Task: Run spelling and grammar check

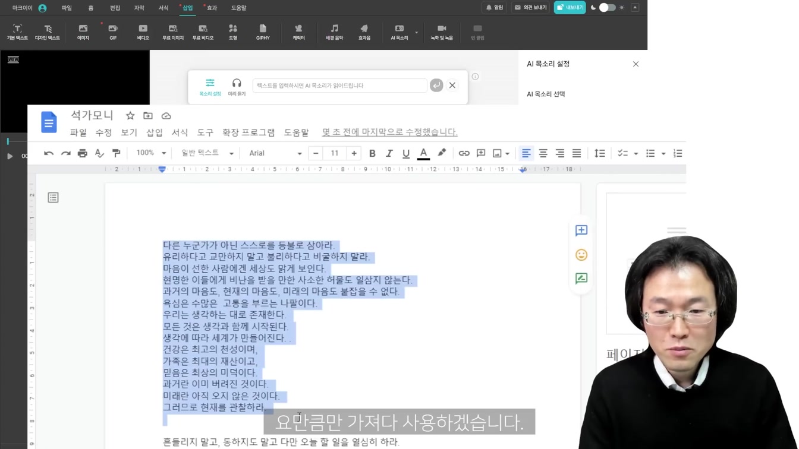Action: click(x=99, y=153)
